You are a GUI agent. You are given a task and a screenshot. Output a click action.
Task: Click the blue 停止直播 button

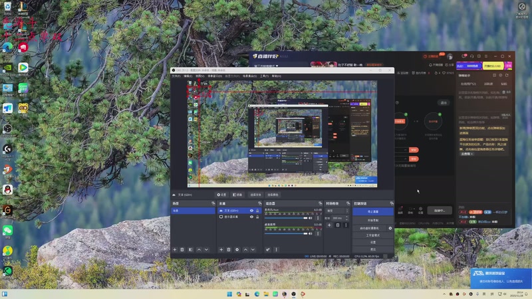(373, 211)
